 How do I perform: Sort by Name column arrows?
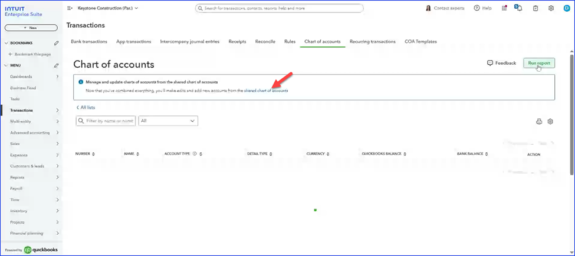[x=137, y=154]
